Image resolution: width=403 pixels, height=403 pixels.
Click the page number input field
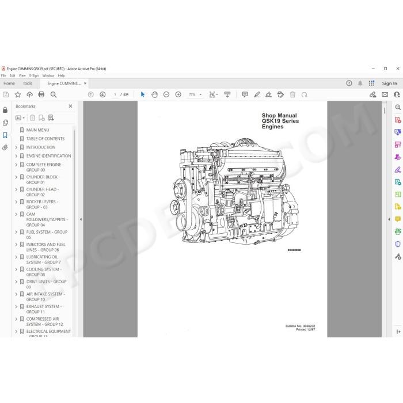click(x=115, y=94)
